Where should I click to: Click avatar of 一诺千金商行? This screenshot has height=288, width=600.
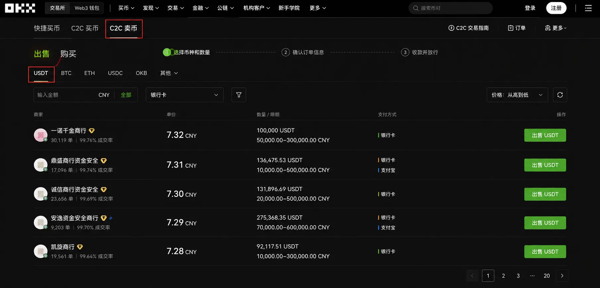click(41, 135)
